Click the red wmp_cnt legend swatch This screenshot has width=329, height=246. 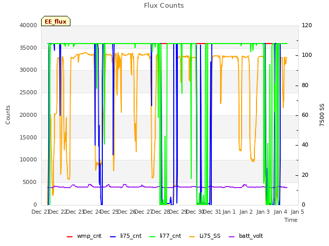[x=69, y=237]
